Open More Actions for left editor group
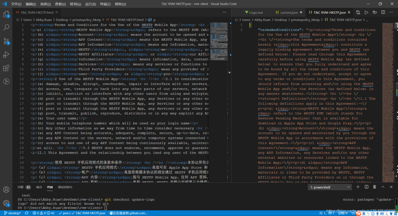 [224, 12]
